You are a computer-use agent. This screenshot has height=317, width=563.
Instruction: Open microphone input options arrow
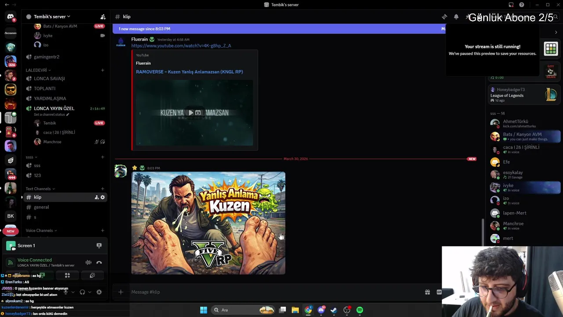(73, 292)
